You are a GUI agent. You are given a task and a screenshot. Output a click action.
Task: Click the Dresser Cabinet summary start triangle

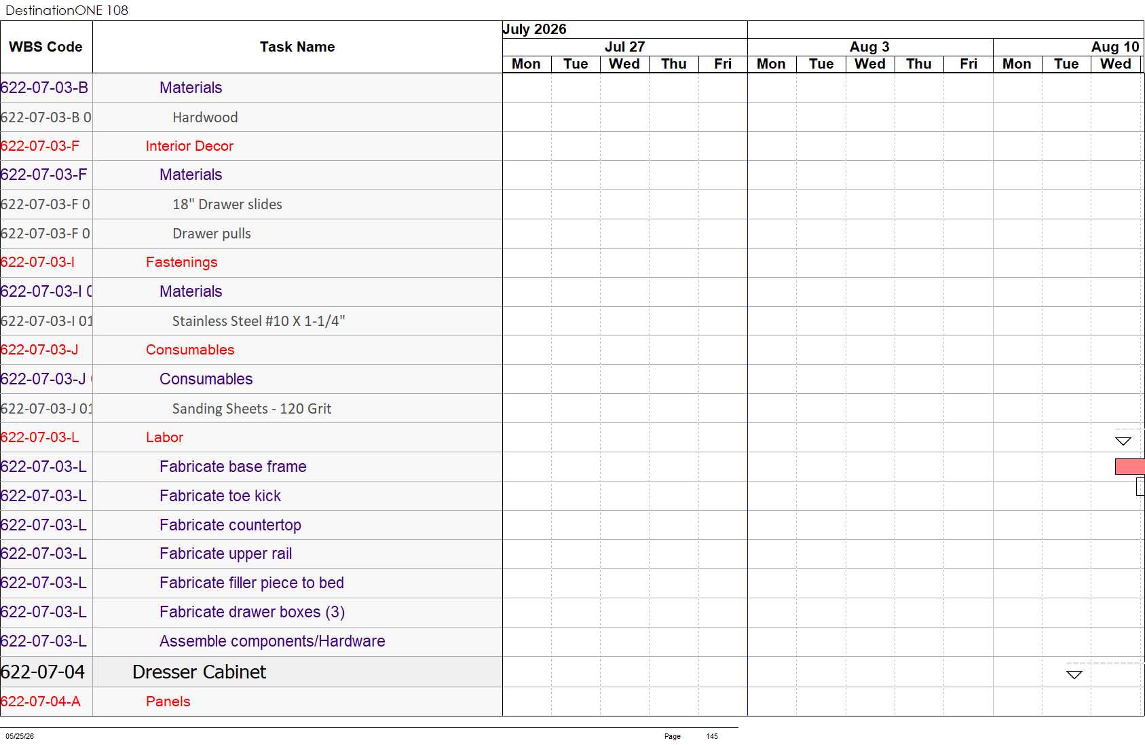pyautogui.click(x=1074, y=674)
